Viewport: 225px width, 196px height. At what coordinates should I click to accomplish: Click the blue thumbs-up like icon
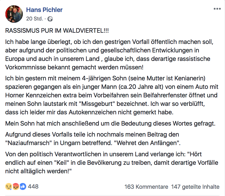point(23,187)
